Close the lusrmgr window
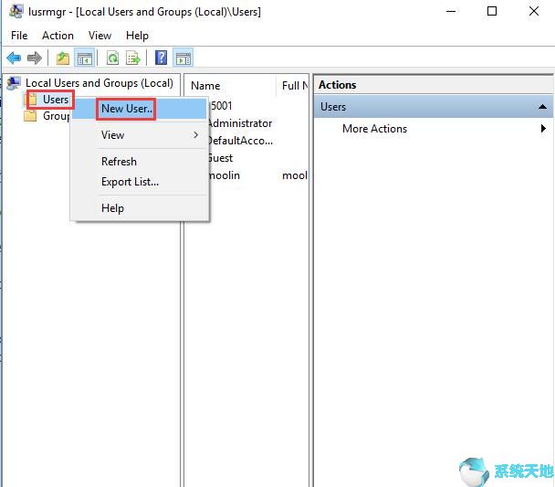The height and width of the screenshot is (487, 555). pyautogui.click(x=534, y=11)
